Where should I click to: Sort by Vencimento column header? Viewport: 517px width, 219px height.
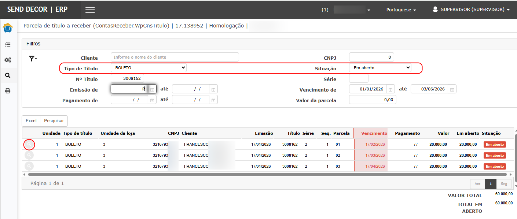coord(374,133)
